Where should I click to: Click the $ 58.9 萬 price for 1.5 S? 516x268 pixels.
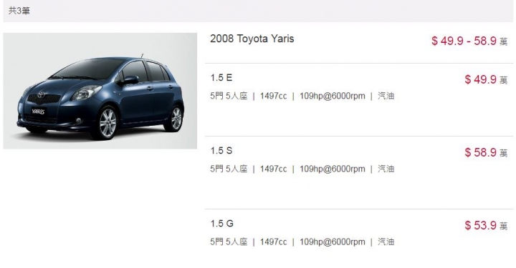(x=486, y=152)
